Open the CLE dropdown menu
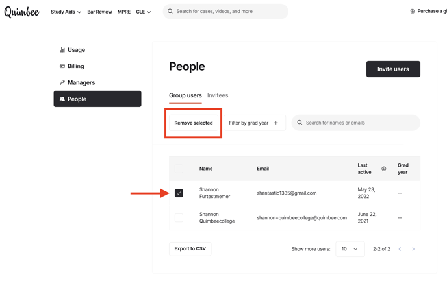The height and width of the screenshot is (290, 447). [144, 12]
